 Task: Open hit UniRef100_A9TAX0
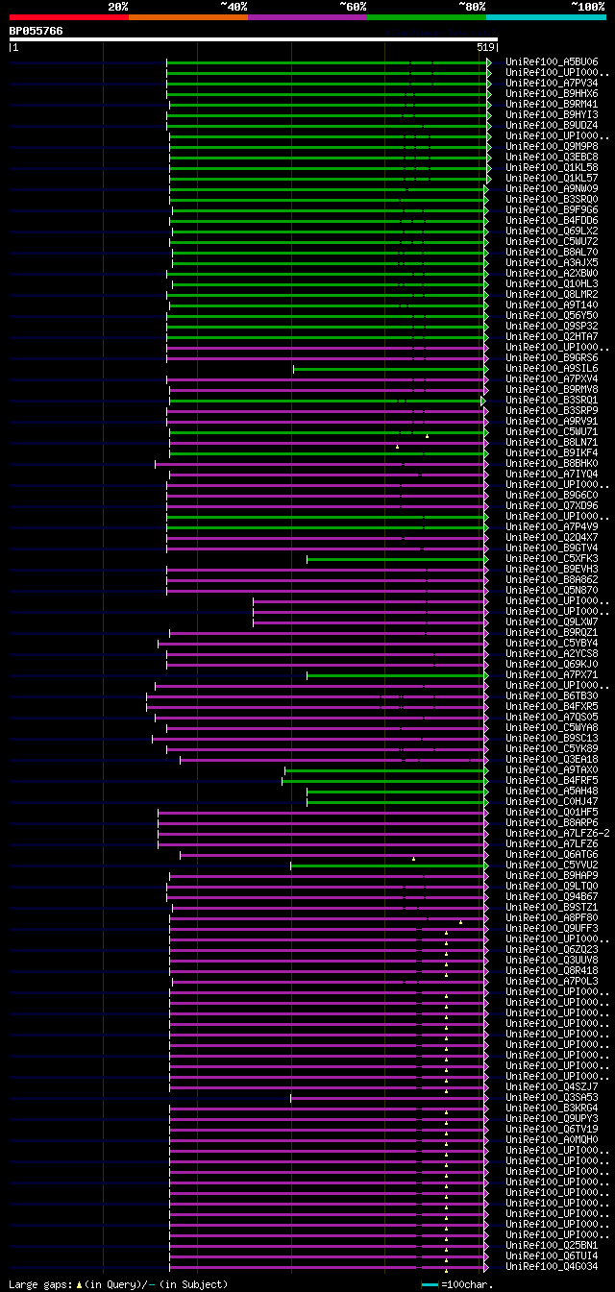(552, 769)
